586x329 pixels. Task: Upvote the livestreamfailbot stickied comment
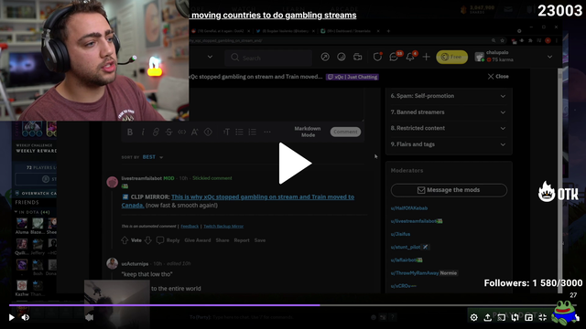click(125, 240)
